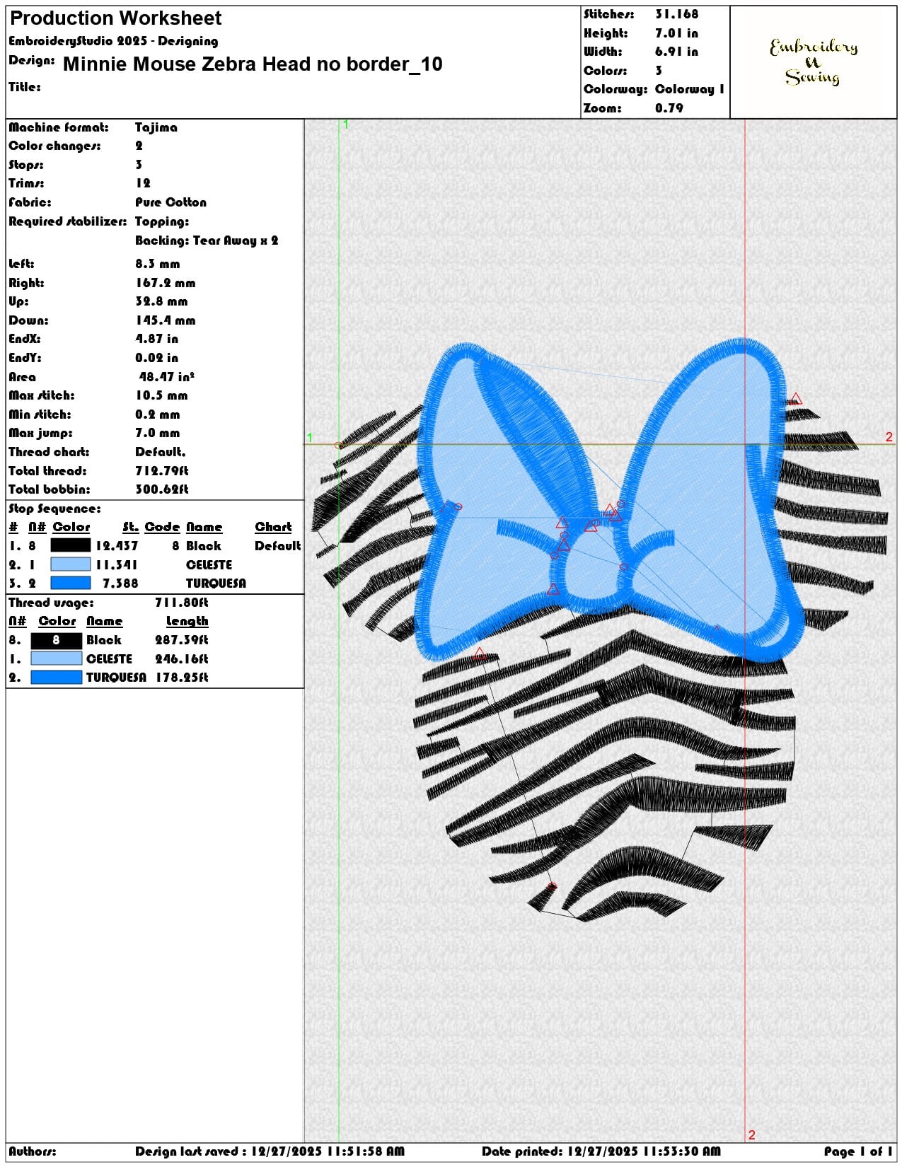Select the Black swatch in Stop Sequence
902x1167 pixels.
(x=71, y=545)
